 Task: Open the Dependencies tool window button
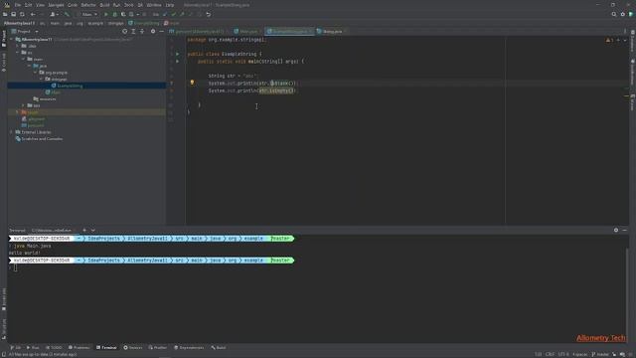(x=189, y=347)
